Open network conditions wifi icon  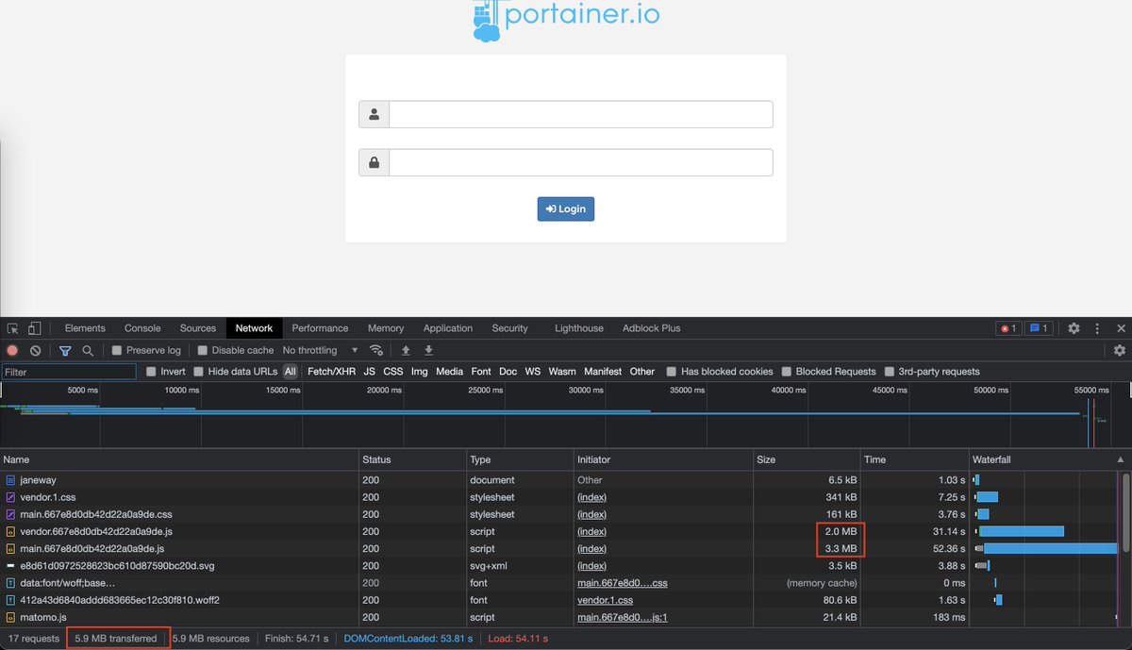376,350
